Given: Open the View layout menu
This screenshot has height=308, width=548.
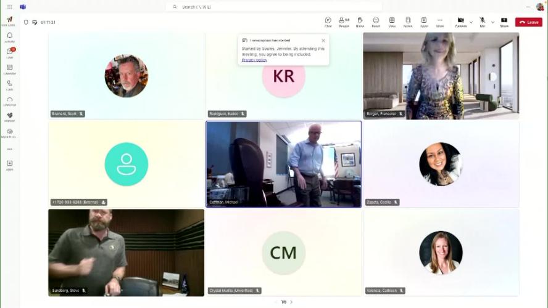Looking at the screenshot, I should point(392,22).
